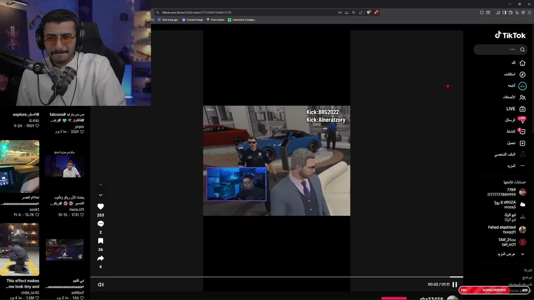Viewport: 534px width, 300px height.
Task: Open the For You home icon
Action: 522,63
